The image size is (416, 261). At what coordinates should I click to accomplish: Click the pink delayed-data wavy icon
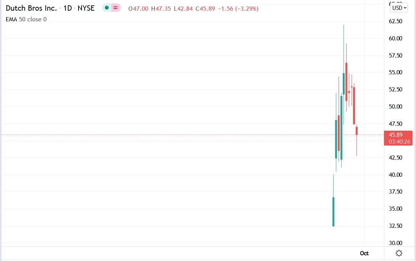[116, 8]
